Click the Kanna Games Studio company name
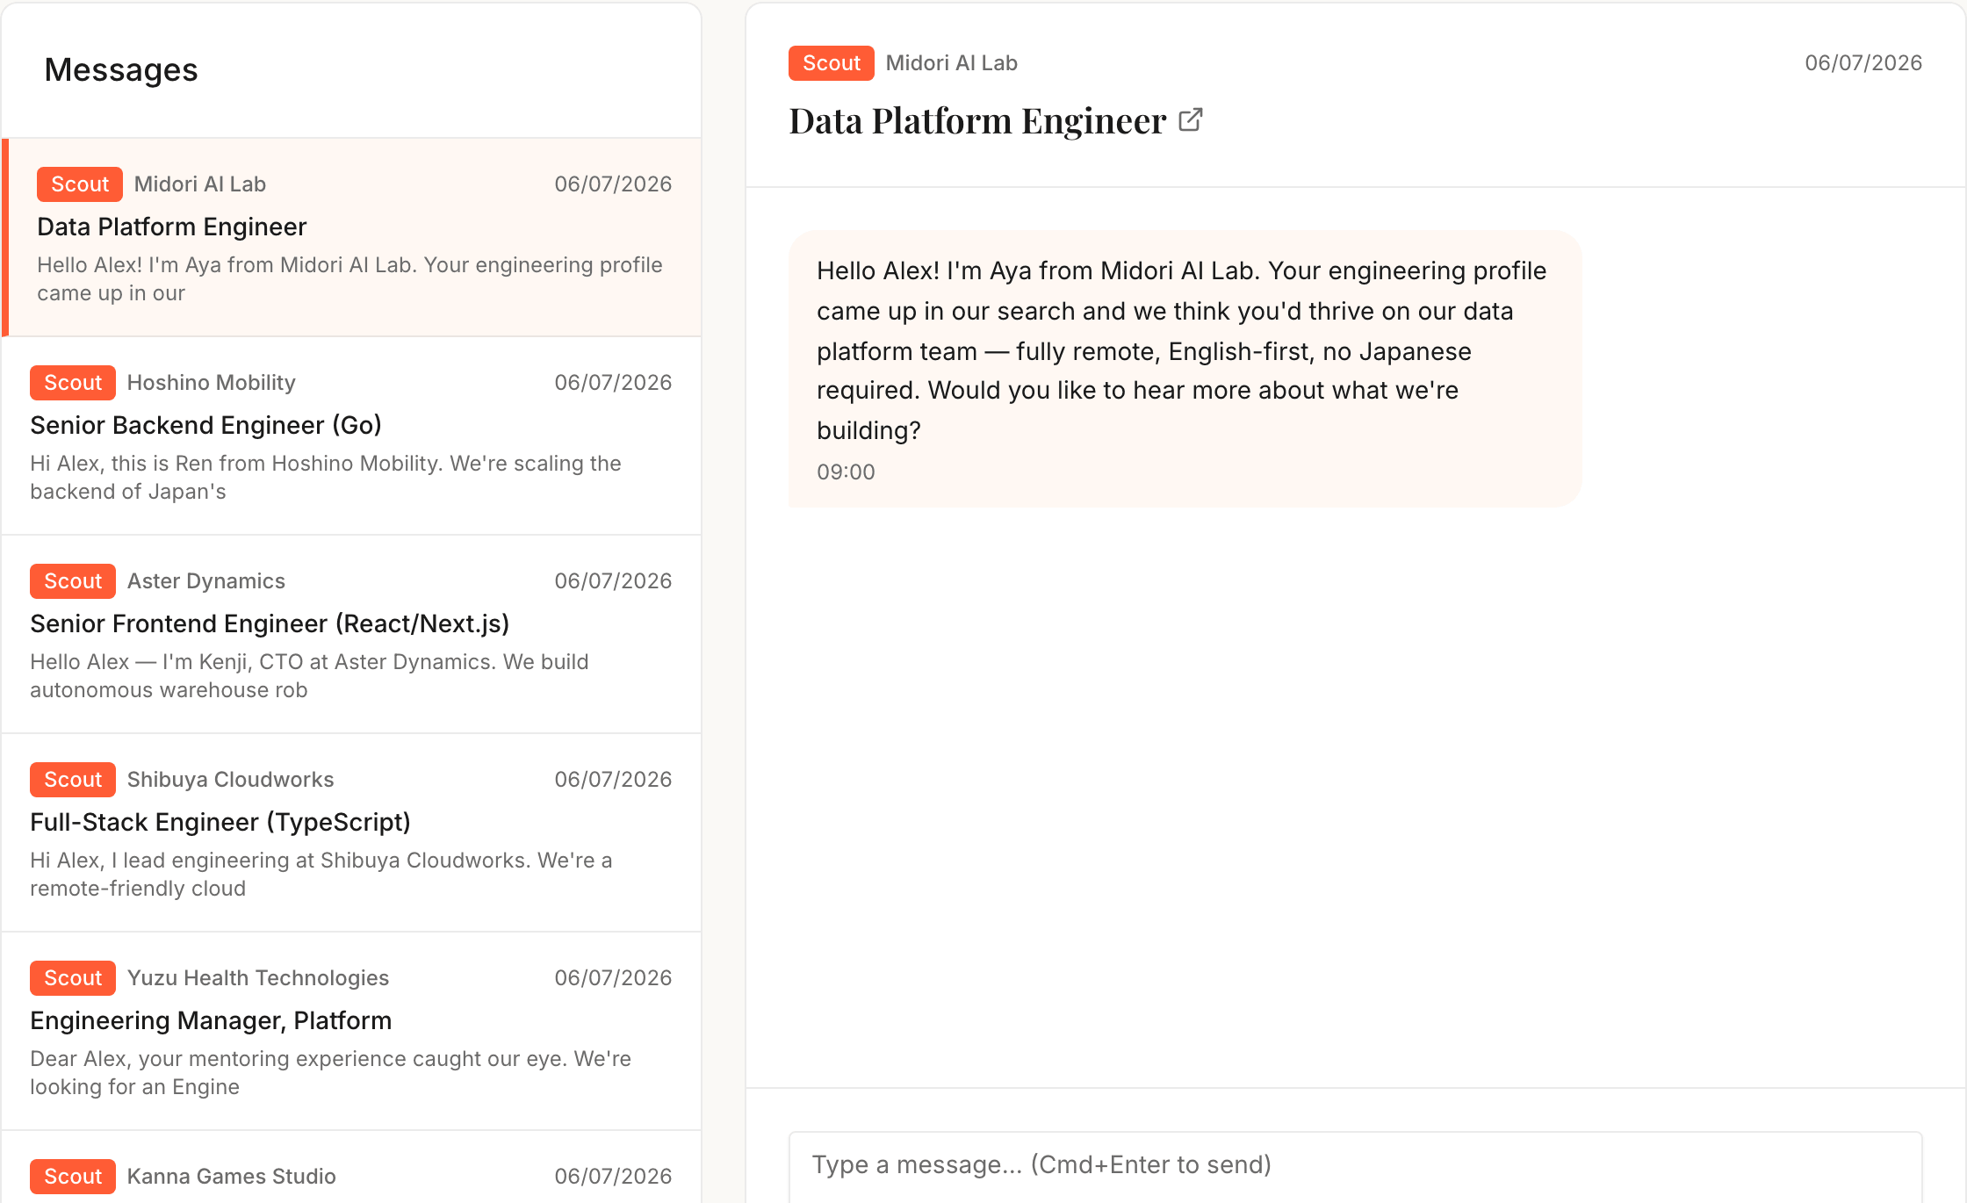Screen dimensions: 1967x1203 coord(231,1177)
